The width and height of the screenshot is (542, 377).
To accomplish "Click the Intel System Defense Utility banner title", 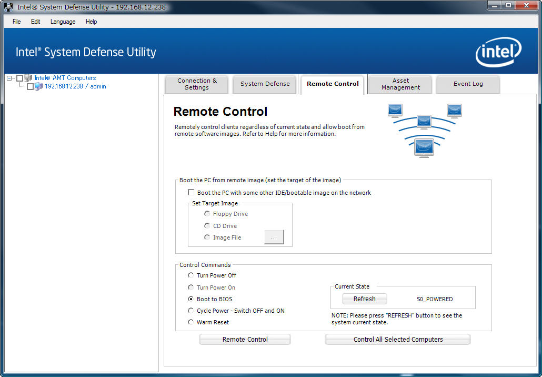I will point(86,52).
